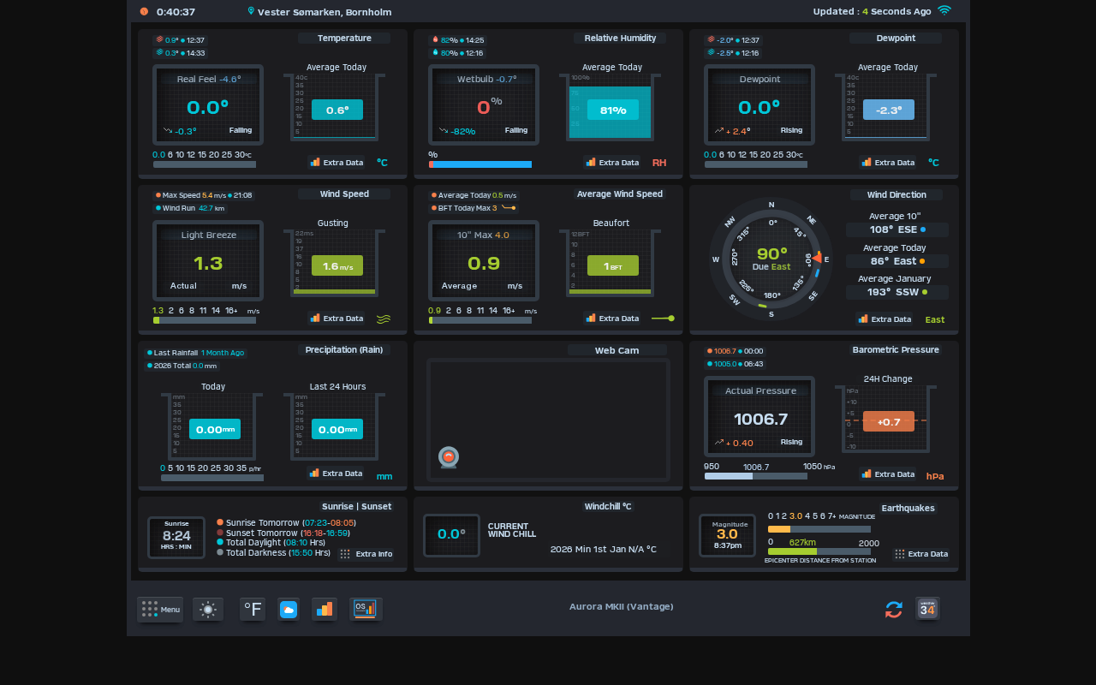This screenshot has height=685, width=1096.
Task: Click the Updated 4 Seconds Ago status
Action: click(872, 12)
